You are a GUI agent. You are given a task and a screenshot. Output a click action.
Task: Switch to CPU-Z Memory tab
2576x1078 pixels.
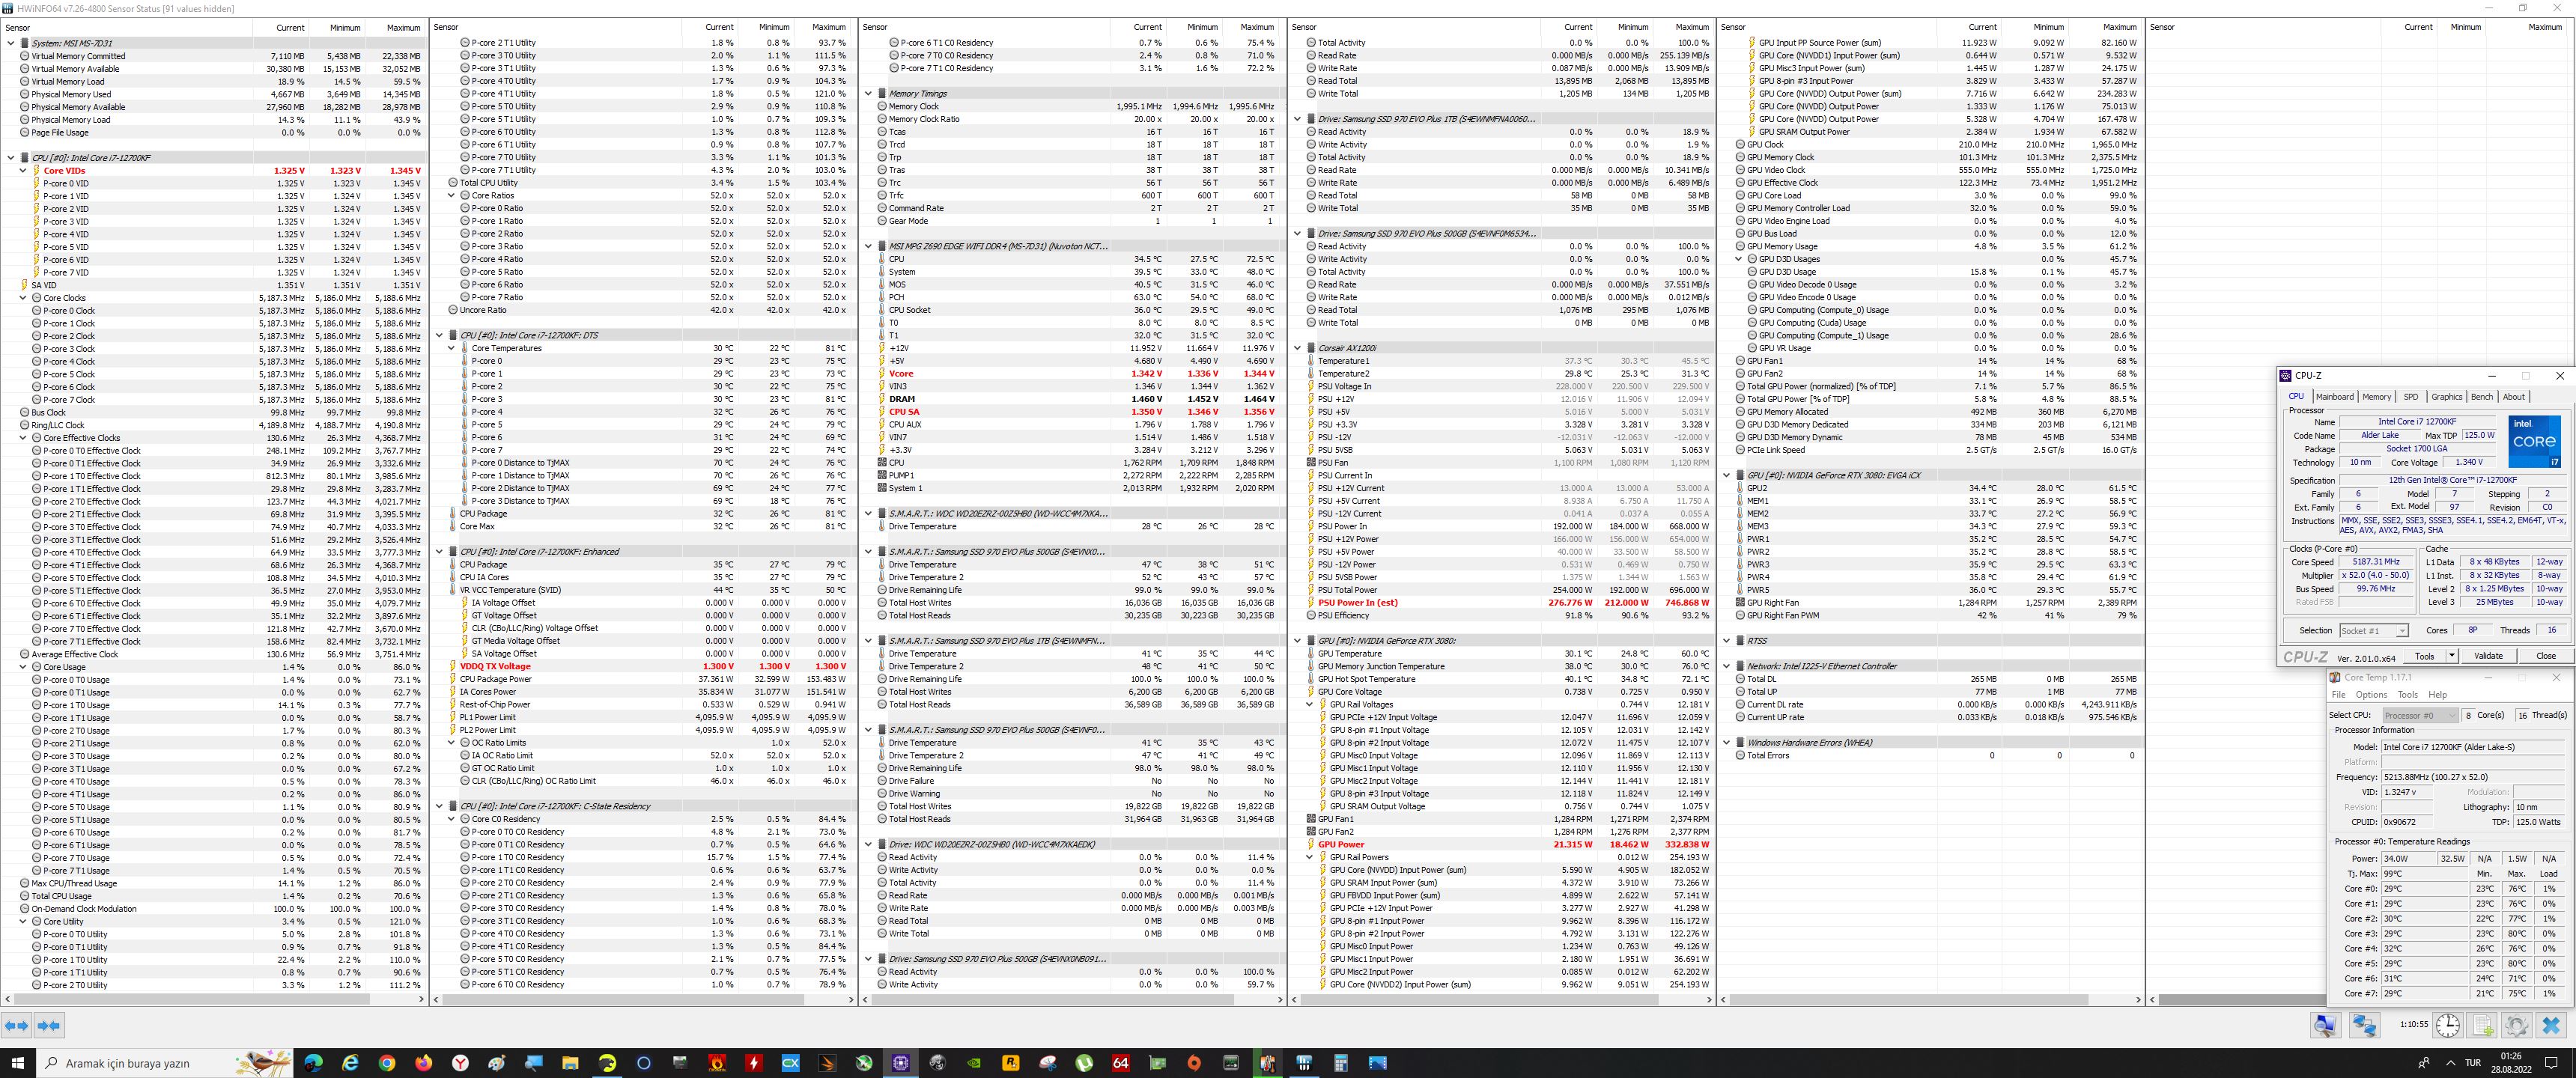pyautogui.click(x=2376, y=397)
